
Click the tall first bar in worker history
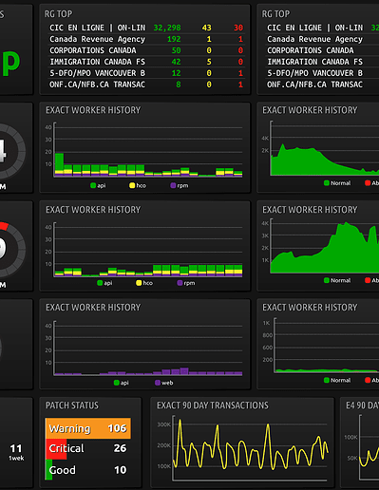[x=59, y=164]
